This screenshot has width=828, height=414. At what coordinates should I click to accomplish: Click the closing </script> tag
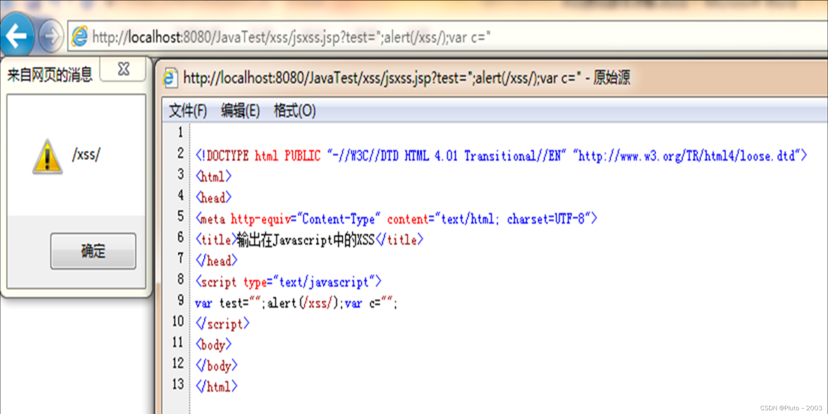222,324
